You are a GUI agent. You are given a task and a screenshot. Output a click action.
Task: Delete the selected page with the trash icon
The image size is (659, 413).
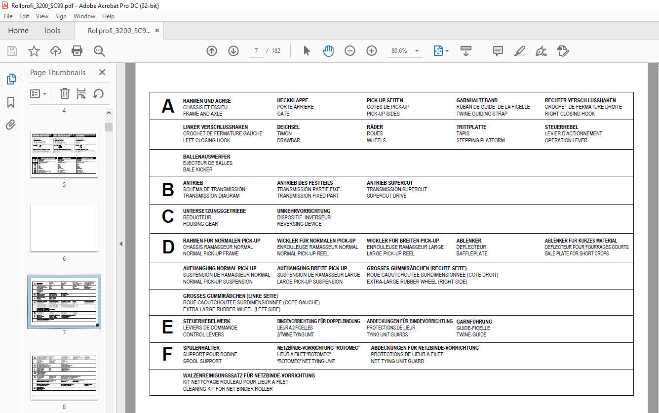(65, 93)
